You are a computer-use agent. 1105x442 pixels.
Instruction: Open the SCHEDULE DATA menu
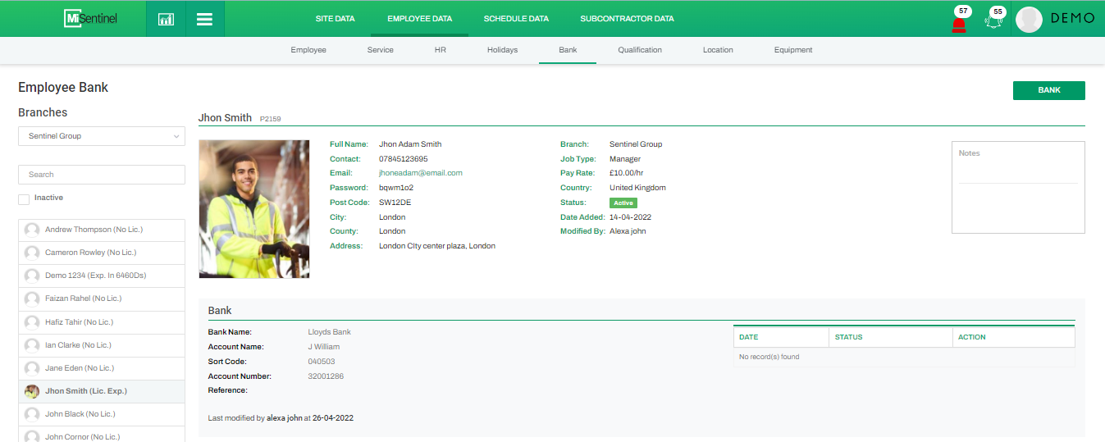(516, 18)
